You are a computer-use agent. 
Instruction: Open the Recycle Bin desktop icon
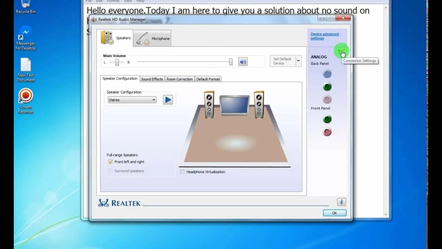26,7
